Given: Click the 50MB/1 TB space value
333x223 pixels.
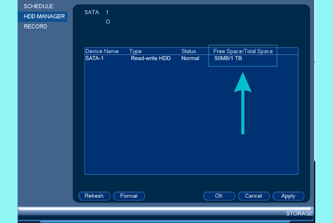Looking at the screenshot, I should (228, 58).
